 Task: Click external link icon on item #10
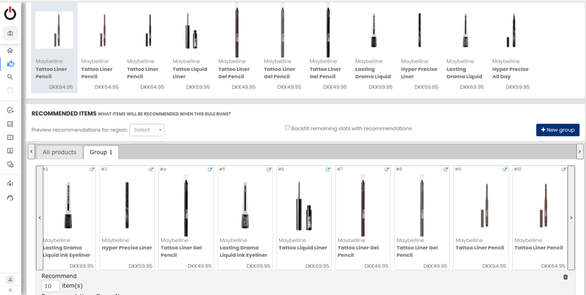[563, 170]
